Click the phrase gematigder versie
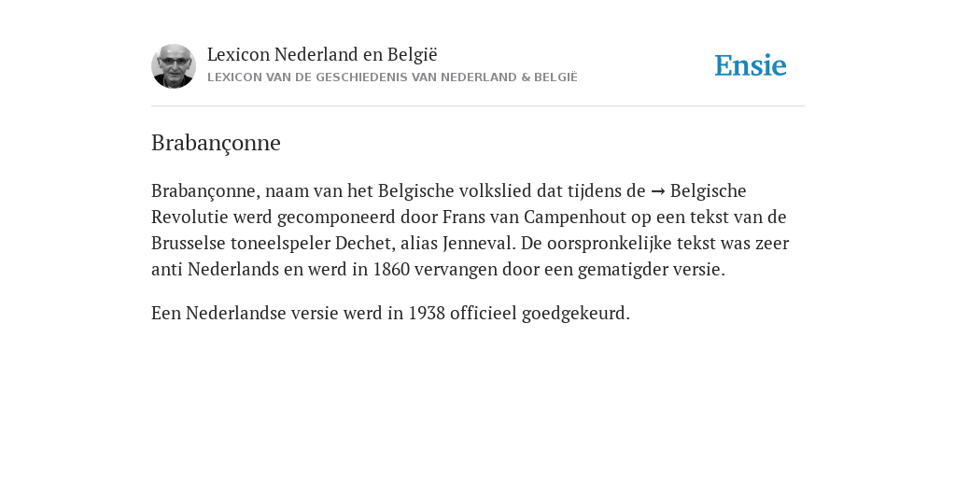This screenshot has width=956, height=478. 651,270
